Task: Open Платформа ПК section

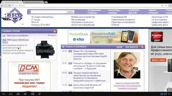Action: tap(119, 17)
